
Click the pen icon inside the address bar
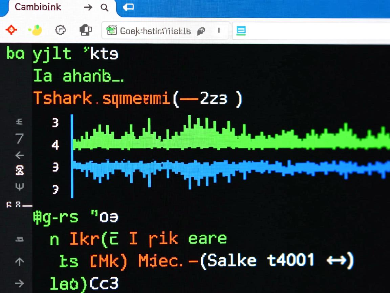[201, 31]
